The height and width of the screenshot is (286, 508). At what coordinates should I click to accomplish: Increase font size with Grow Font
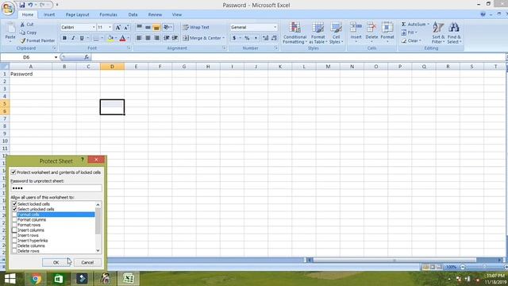118,28
